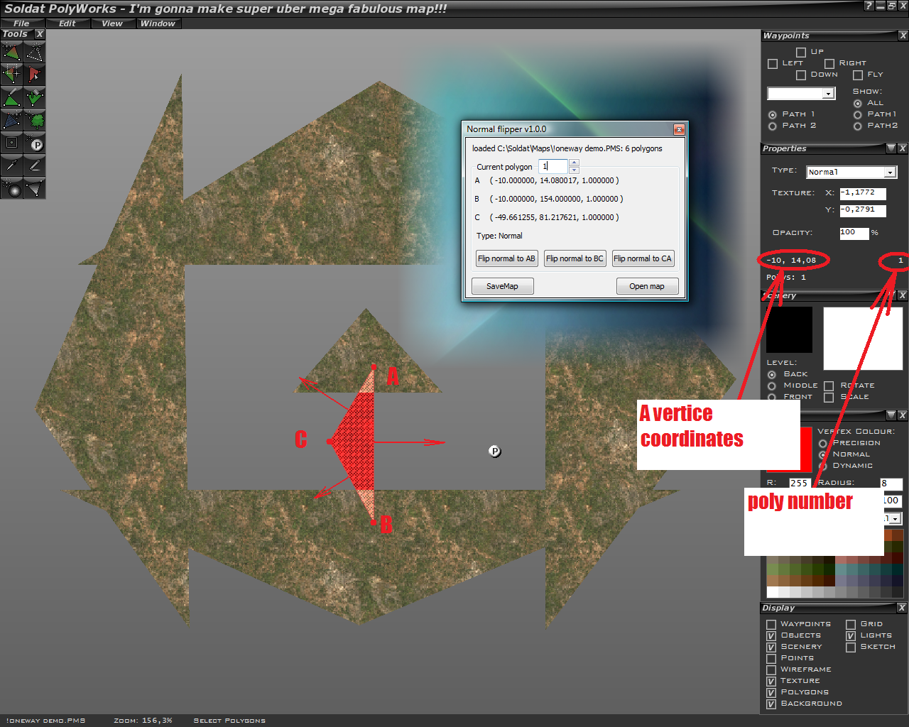Expand the Waypoints panel dropdown list
The height and width of the screenshot is (727, 909).
[x=828, y=94]
